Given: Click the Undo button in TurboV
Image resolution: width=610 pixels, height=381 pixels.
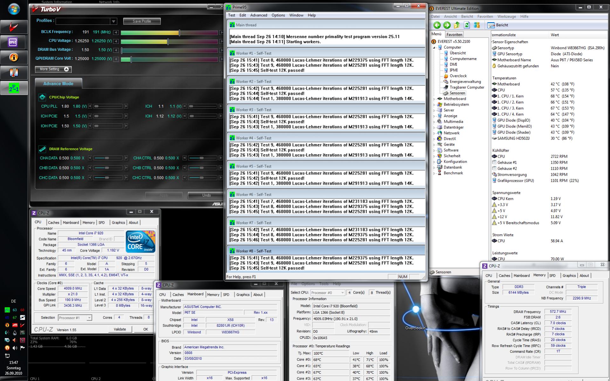Looking at the screenshot, I should pyautogui.click(x=206, y=195).
